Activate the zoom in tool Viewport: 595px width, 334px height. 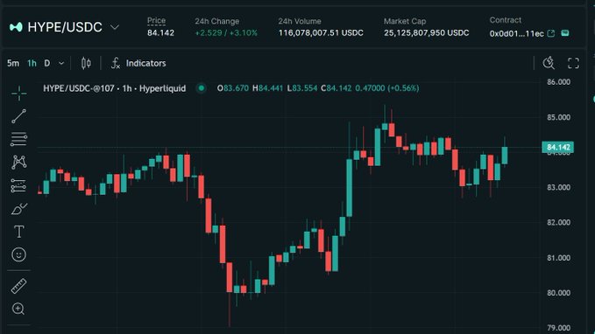(x=18, y=309)
